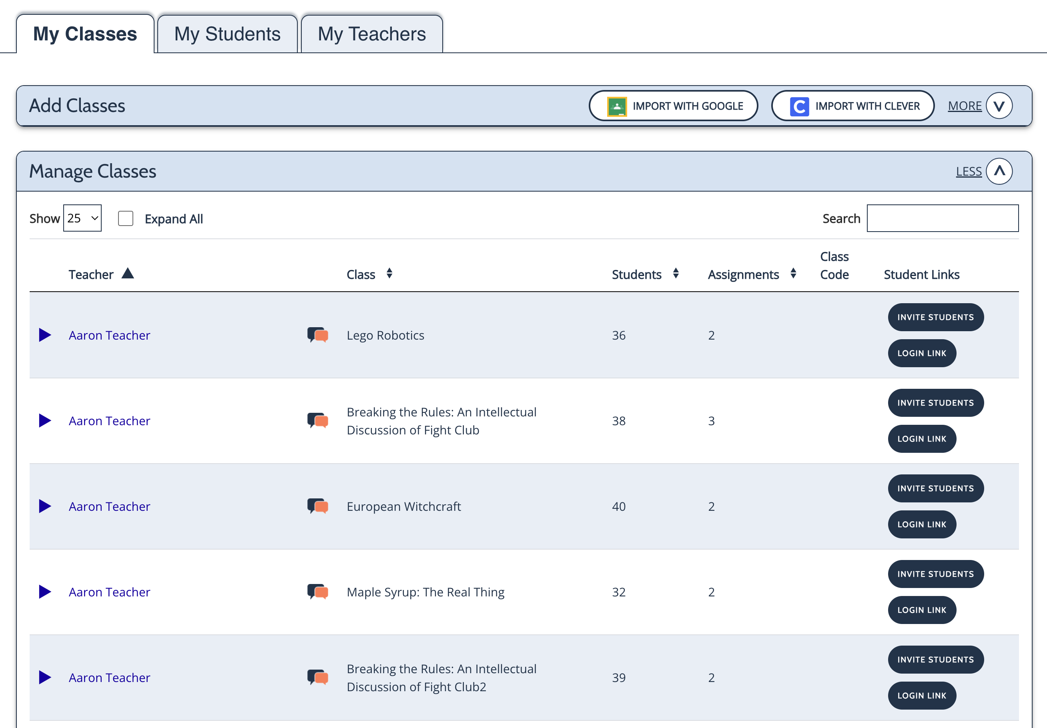Click class name European Witchcraft
The image size is (1047, 728).
point(403,506)
